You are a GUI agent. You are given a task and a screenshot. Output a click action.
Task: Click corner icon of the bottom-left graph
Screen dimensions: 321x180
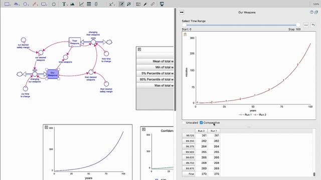[x=46, y=127]
